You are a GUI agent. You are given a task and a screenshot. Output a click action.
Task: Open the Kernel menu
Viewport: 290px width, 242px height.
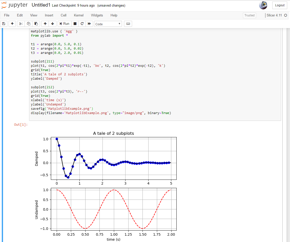pos(79,15)
